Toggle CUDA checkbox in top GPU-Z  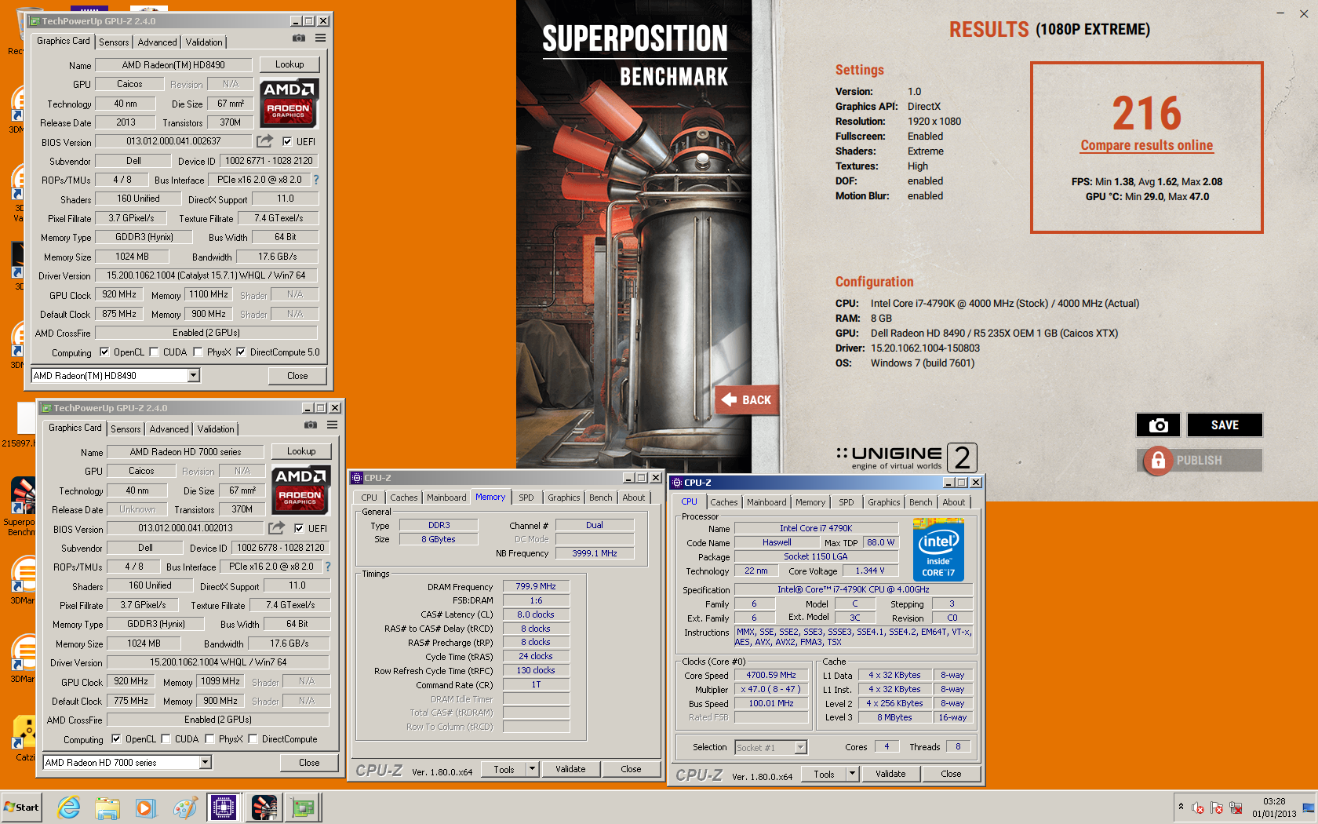(x=154, y=352)
